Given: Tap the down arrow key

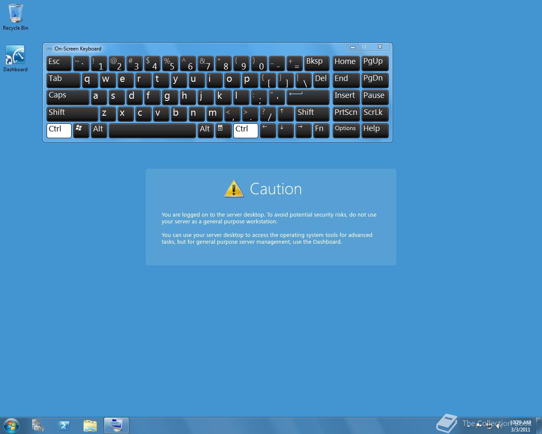Looking at the screenshot, I should coord(285,131).
